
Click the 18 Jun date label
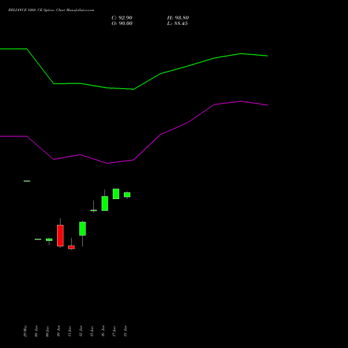click(125, 331)
